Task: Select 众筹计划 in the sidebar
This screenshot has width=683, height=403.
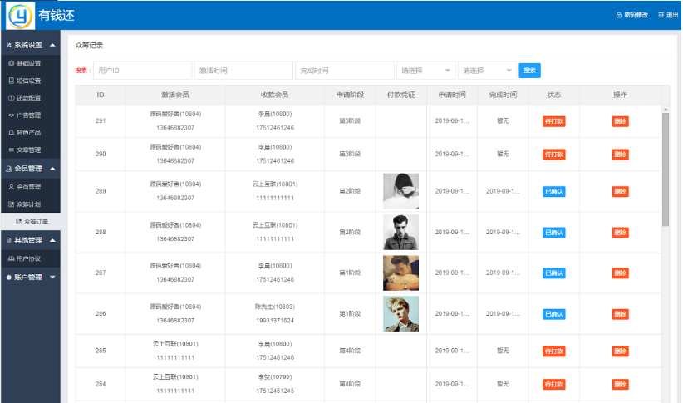Action: pos(31,204)
